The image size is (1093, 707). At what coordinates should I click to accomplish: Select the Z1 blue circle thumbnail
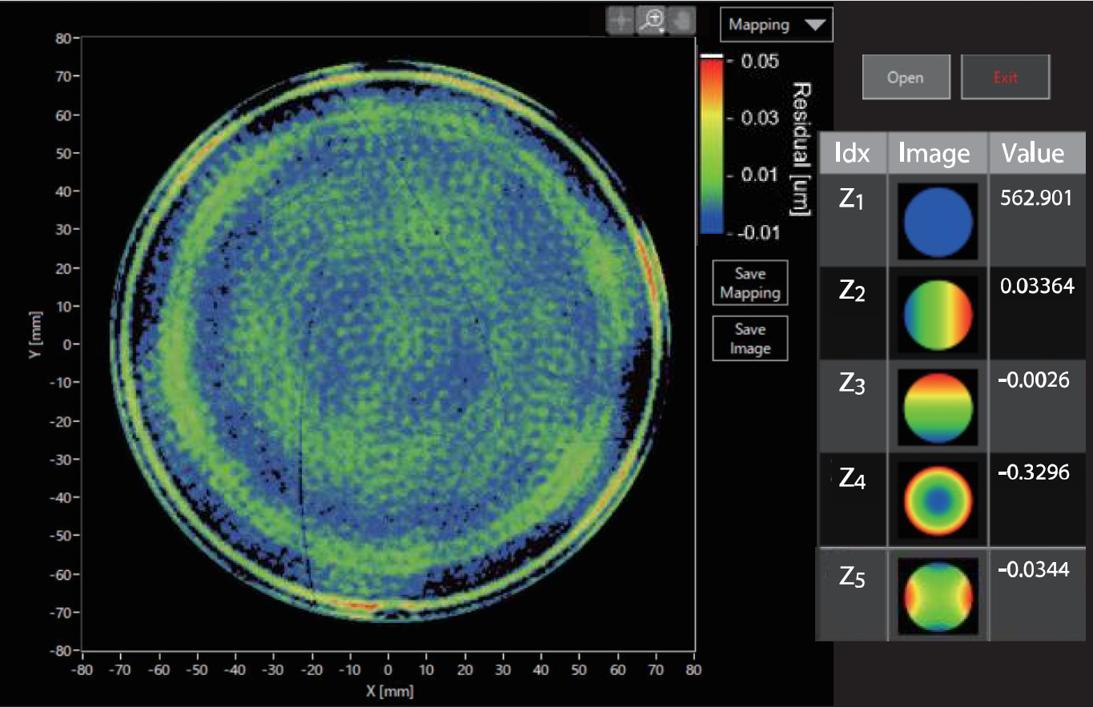point(938,221)
